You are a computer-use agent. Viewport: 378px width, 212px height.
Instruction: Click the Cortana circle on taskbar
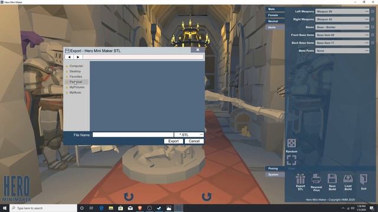[82, 208]
